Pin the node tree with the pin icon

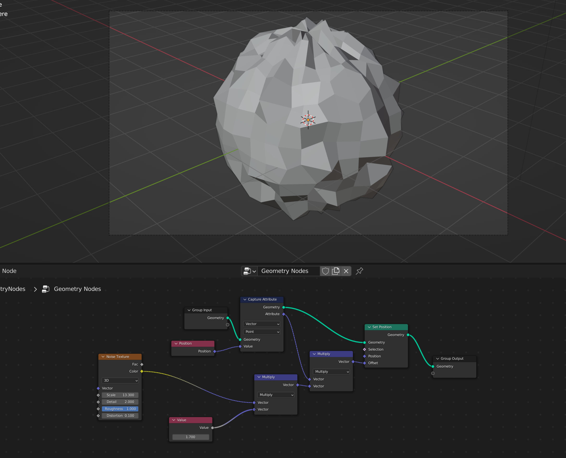click(359, 271)
